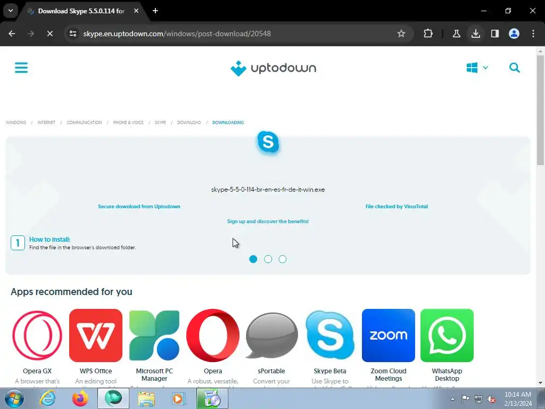
Task: Open the Windows platform selector
Action: [x=477, y=68]
